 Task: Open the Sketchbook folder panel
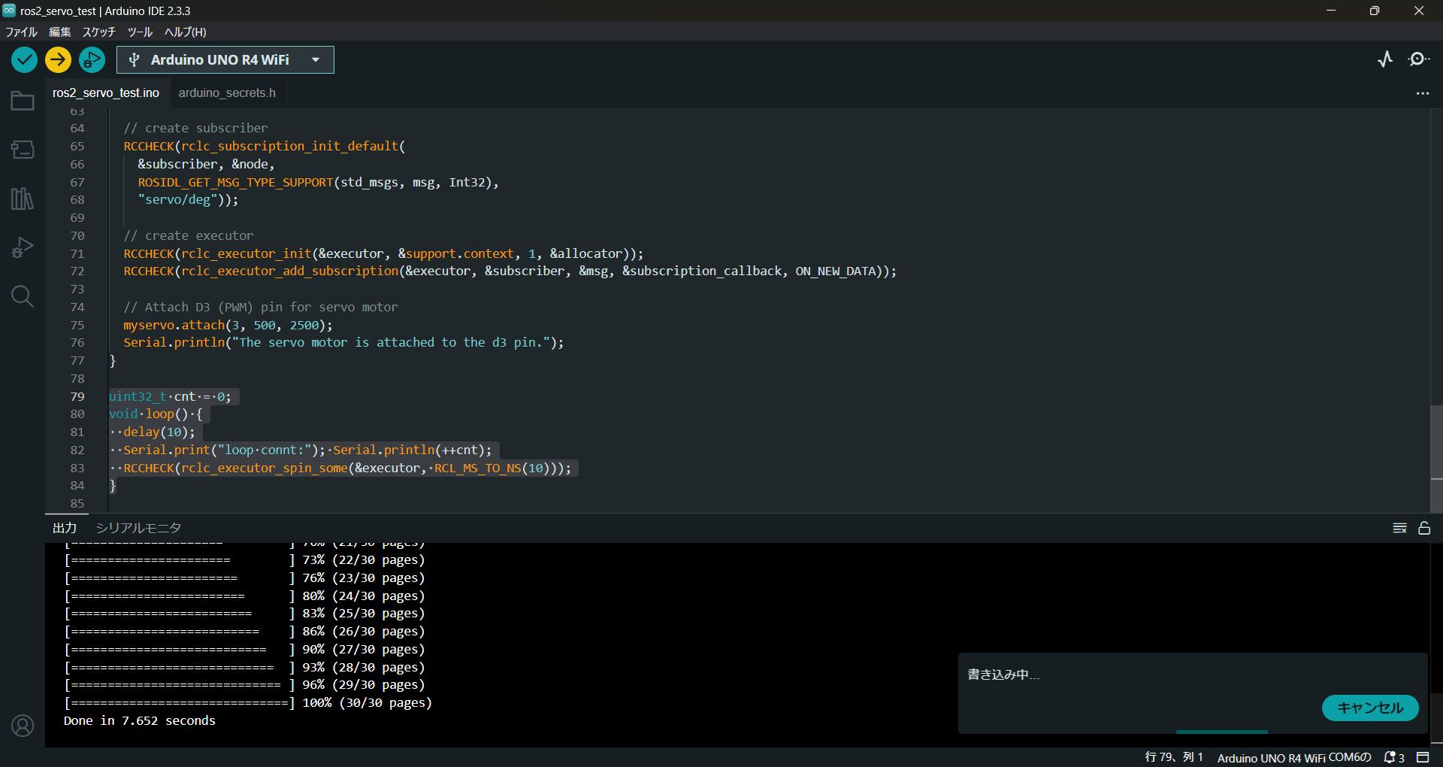click(23, 101)
